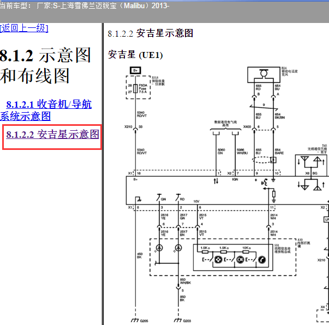Click the 当前车型 Malibu 2013 header text
Viewport: 329px width, 325px height.
(x=85, y=5)
